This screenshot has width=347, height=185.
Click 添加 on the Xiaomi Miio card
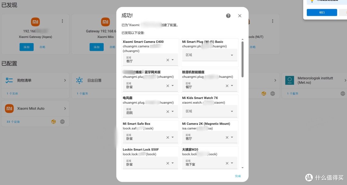pyautogui.click(x=96, y=47)
